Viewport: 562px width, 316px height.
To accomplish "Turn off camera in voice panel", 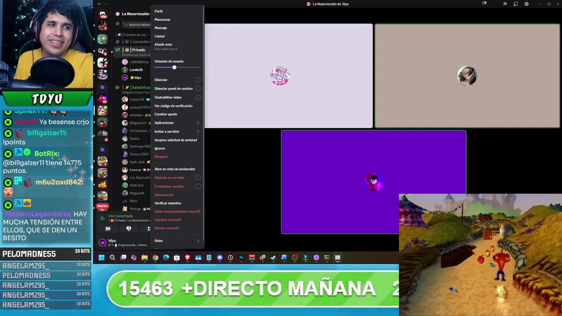I will click(108, 229).
